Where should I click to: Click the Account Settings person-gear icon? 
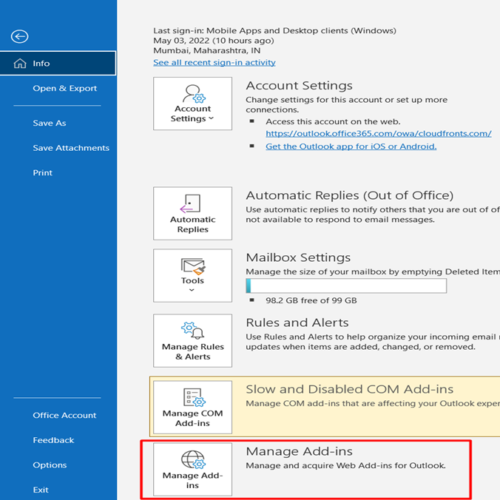(194, 94)
